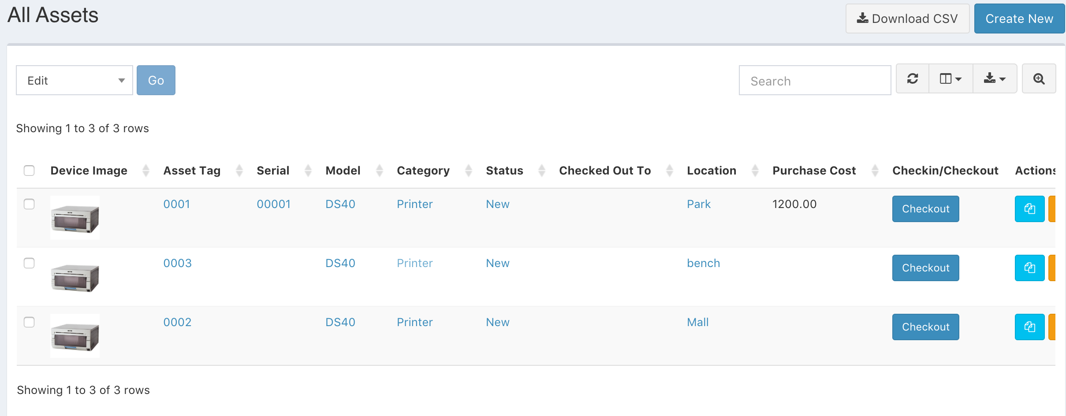The height and width of the screenshot is (416, 1066).
Task: Open the column layout picker icon
Action: coord(947,79)
